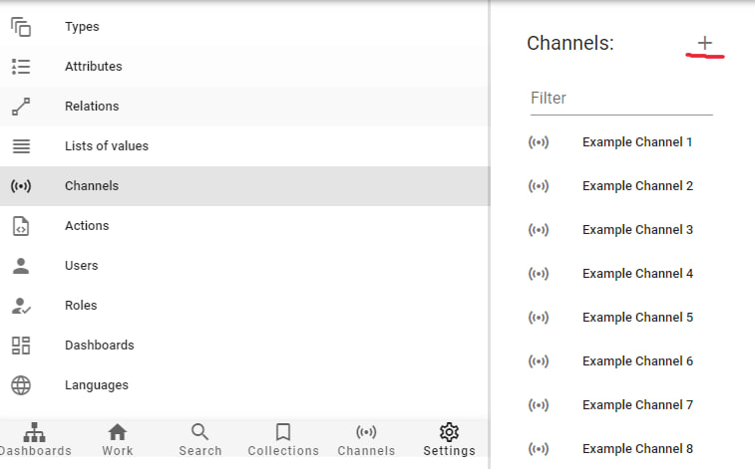This screenshot has width=755, height=469.
Task: Select the Attributes list icon
Action: coord(21,67)
